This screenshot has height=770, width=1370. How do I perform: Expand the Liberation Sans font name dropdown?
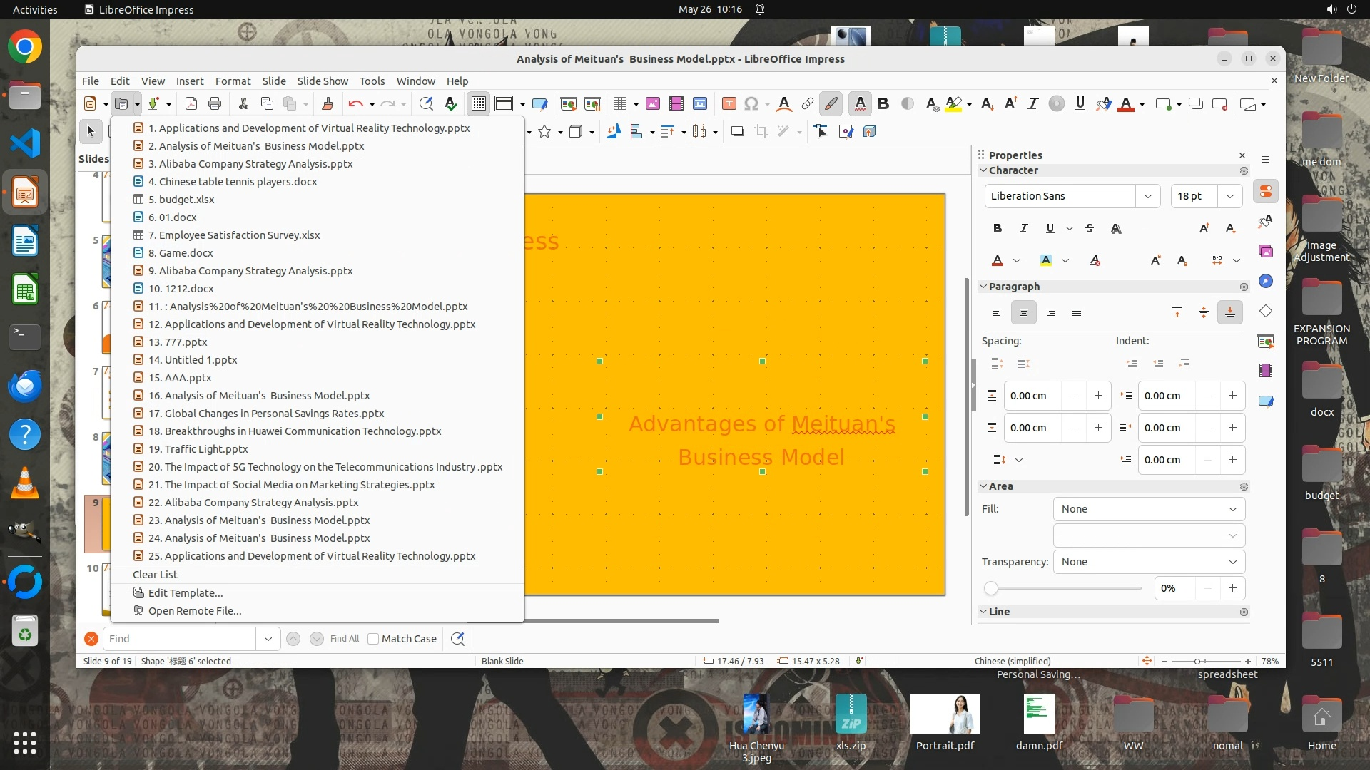[1147, 196]
